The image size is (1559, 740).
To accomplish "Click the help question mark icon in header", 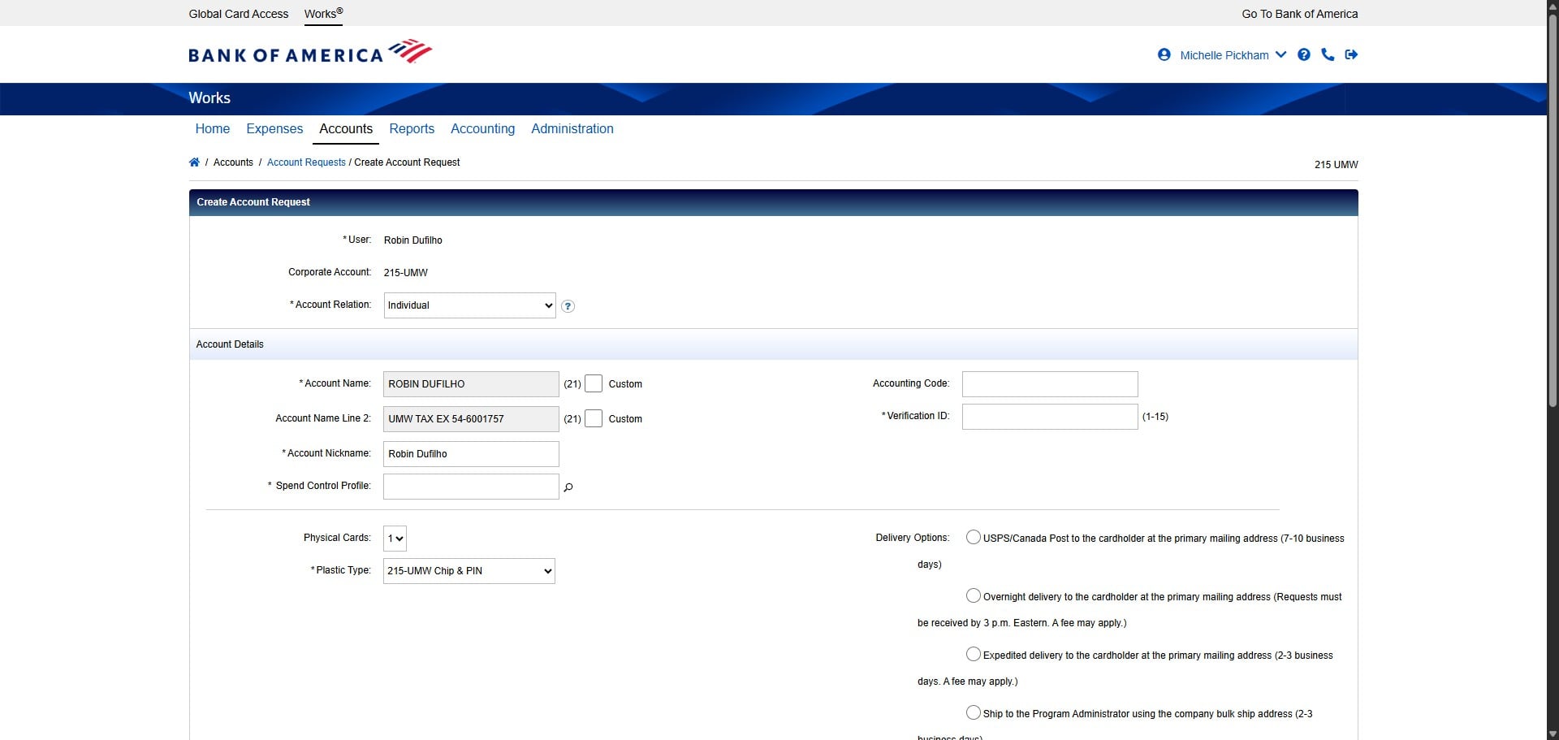I will (1304, 54).
